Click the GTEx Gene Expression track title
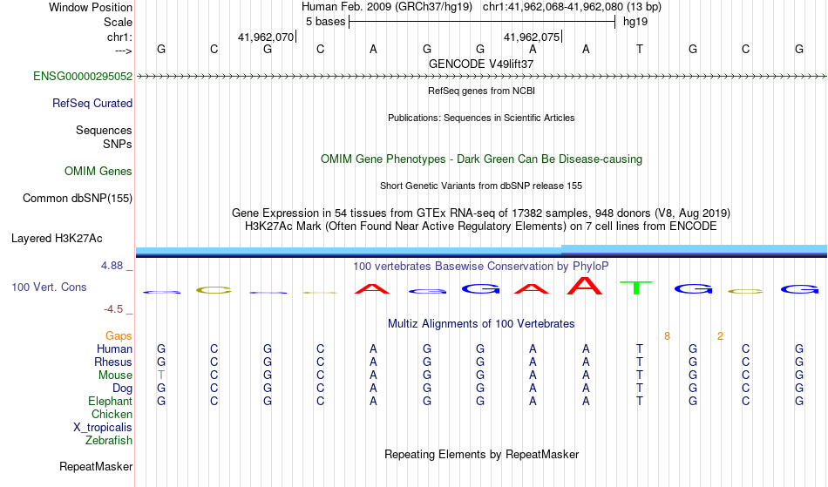The width and height of the screenshot is (828, 487). click(x=481, y=213)
